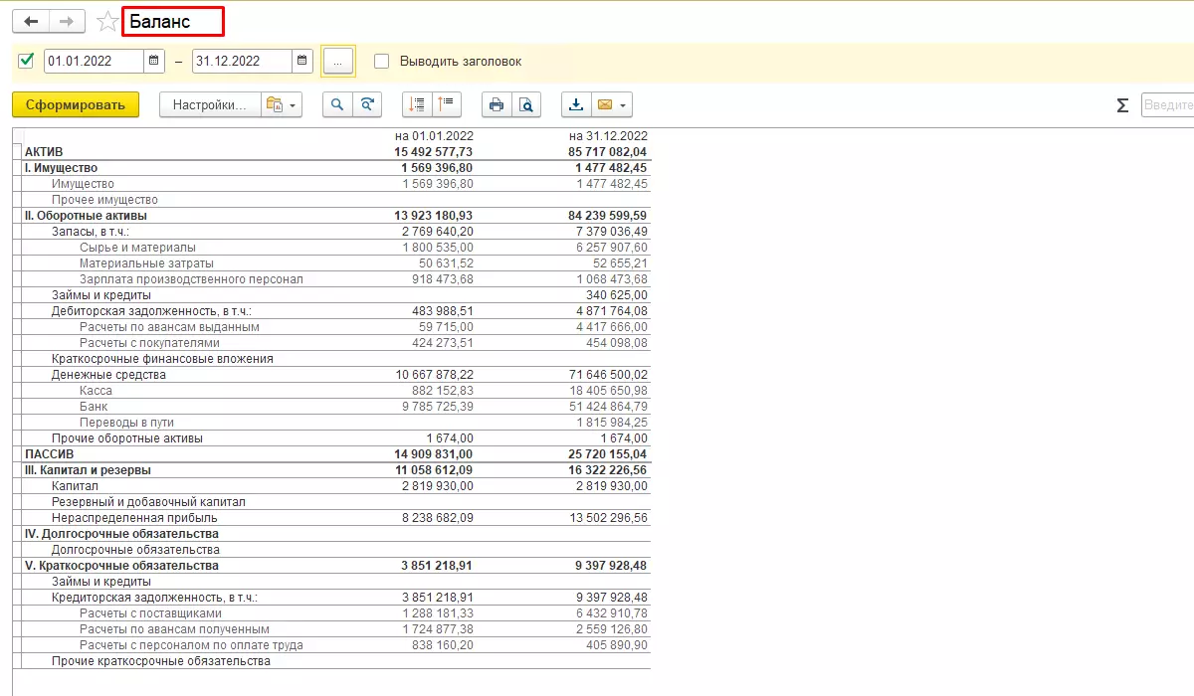This screenshot has height=696, width=1194.
Task: Click the forward navigation arrow
Action: point(67,21)
